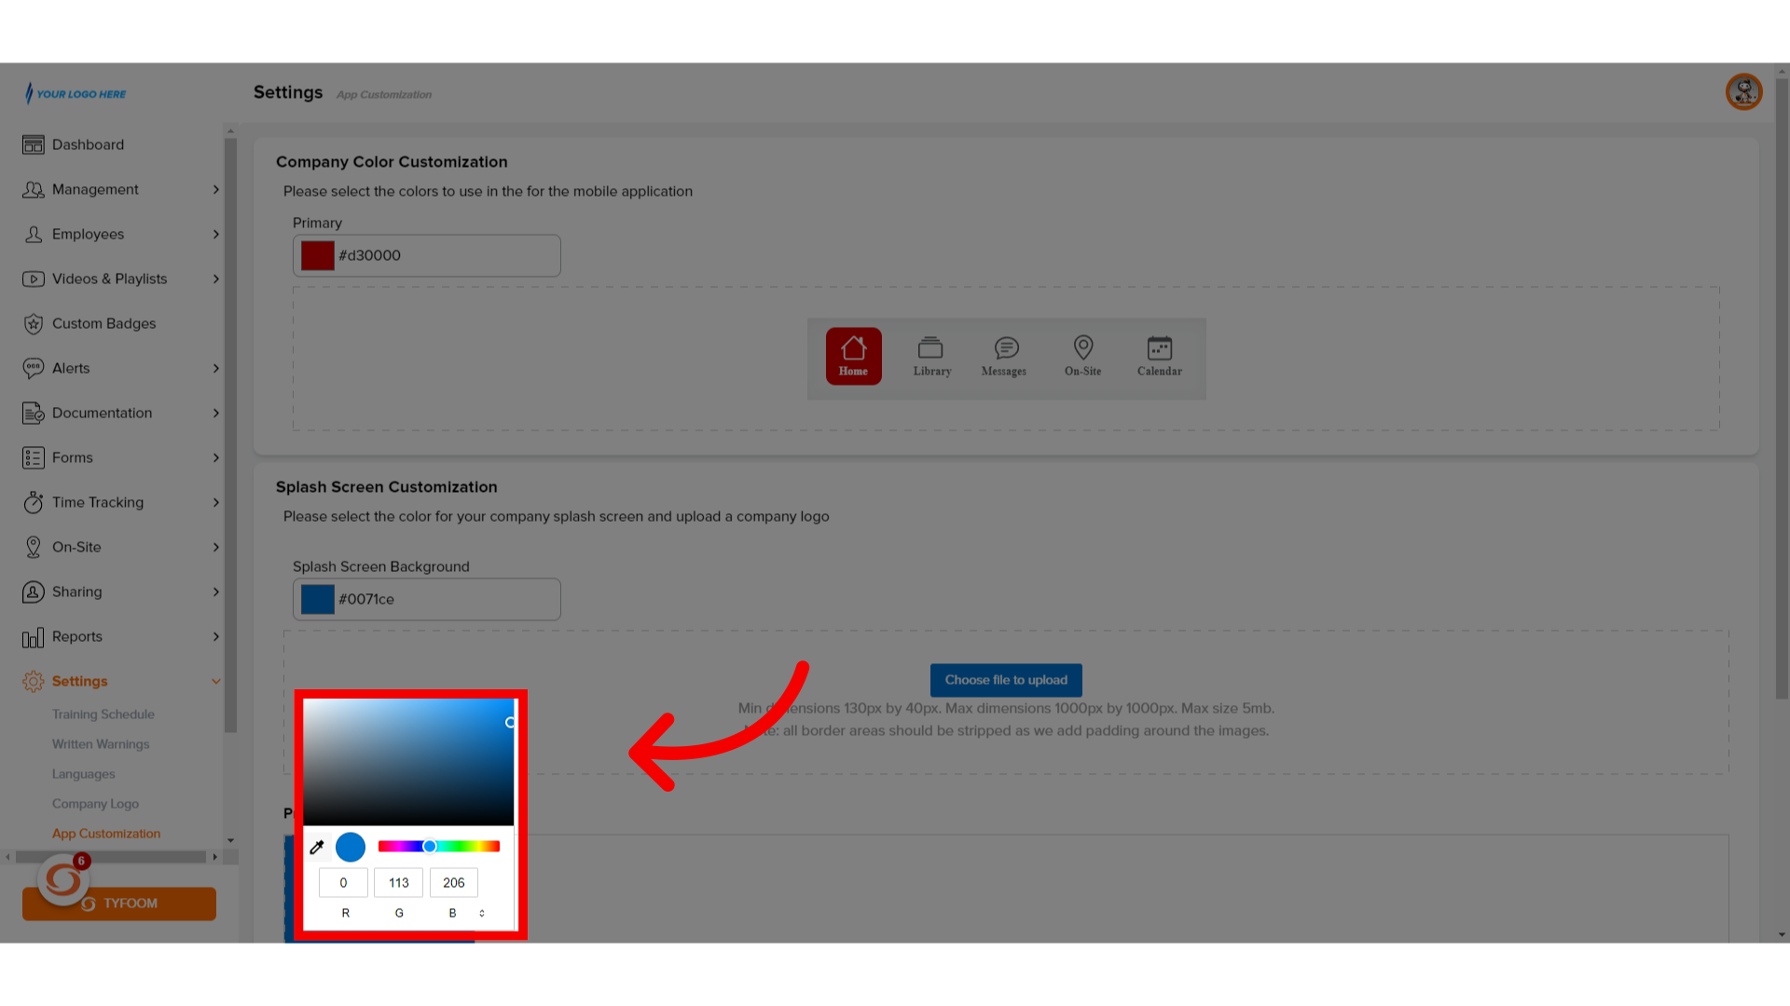This screenshot has width=1790, height=1006.
Task: Click the eyedropper tool in color picker
Action: click(317, 847)
